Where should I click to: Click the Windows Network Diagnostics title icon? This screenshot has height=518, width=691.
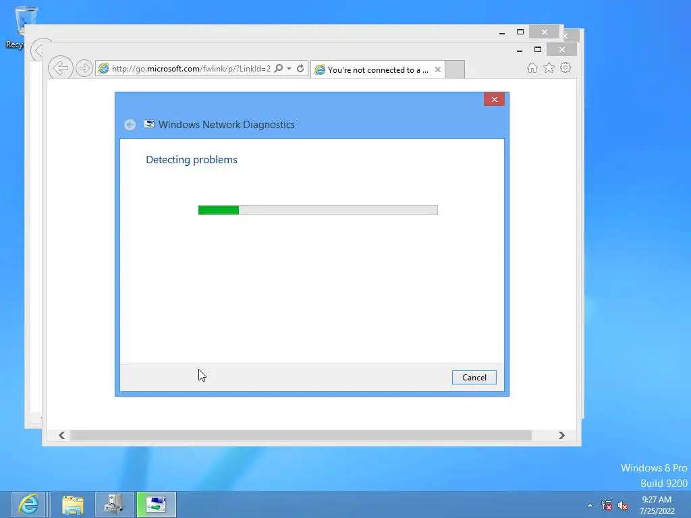[x=149, y=124]
